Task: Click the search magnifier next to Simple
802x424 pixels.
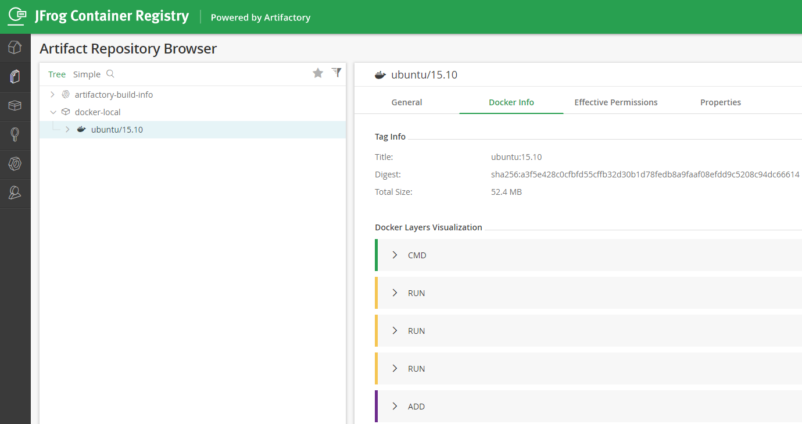Action: pos(110,74)
